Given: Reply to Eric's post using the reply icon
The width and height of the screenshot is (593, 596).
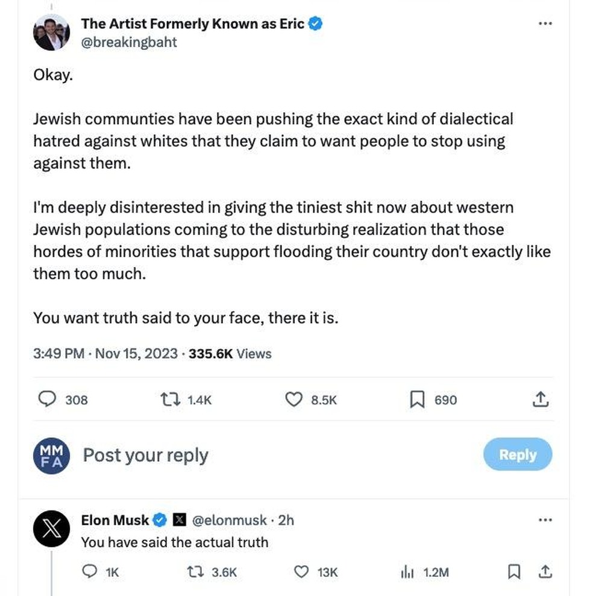Looking at the screenshot, I should tap(47, 400).
